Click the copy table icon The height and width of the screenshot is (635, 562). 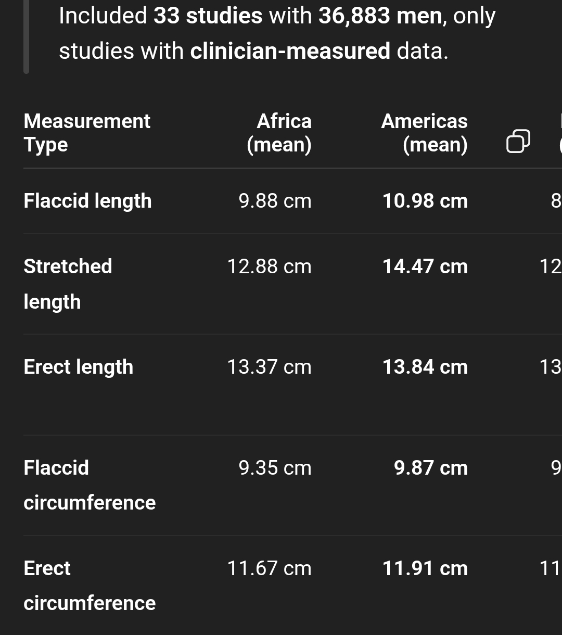coord(518,141)
